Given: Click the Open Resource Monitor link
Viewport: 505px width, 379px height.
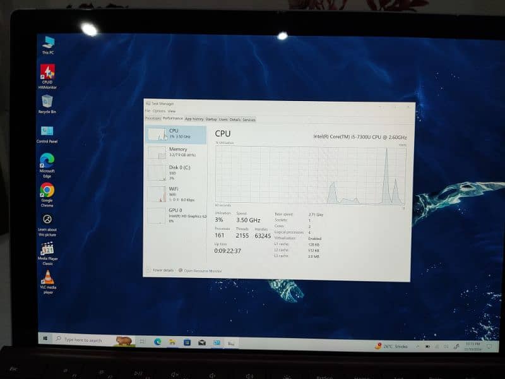Looking at the screenshot, I should click(202, 270).
